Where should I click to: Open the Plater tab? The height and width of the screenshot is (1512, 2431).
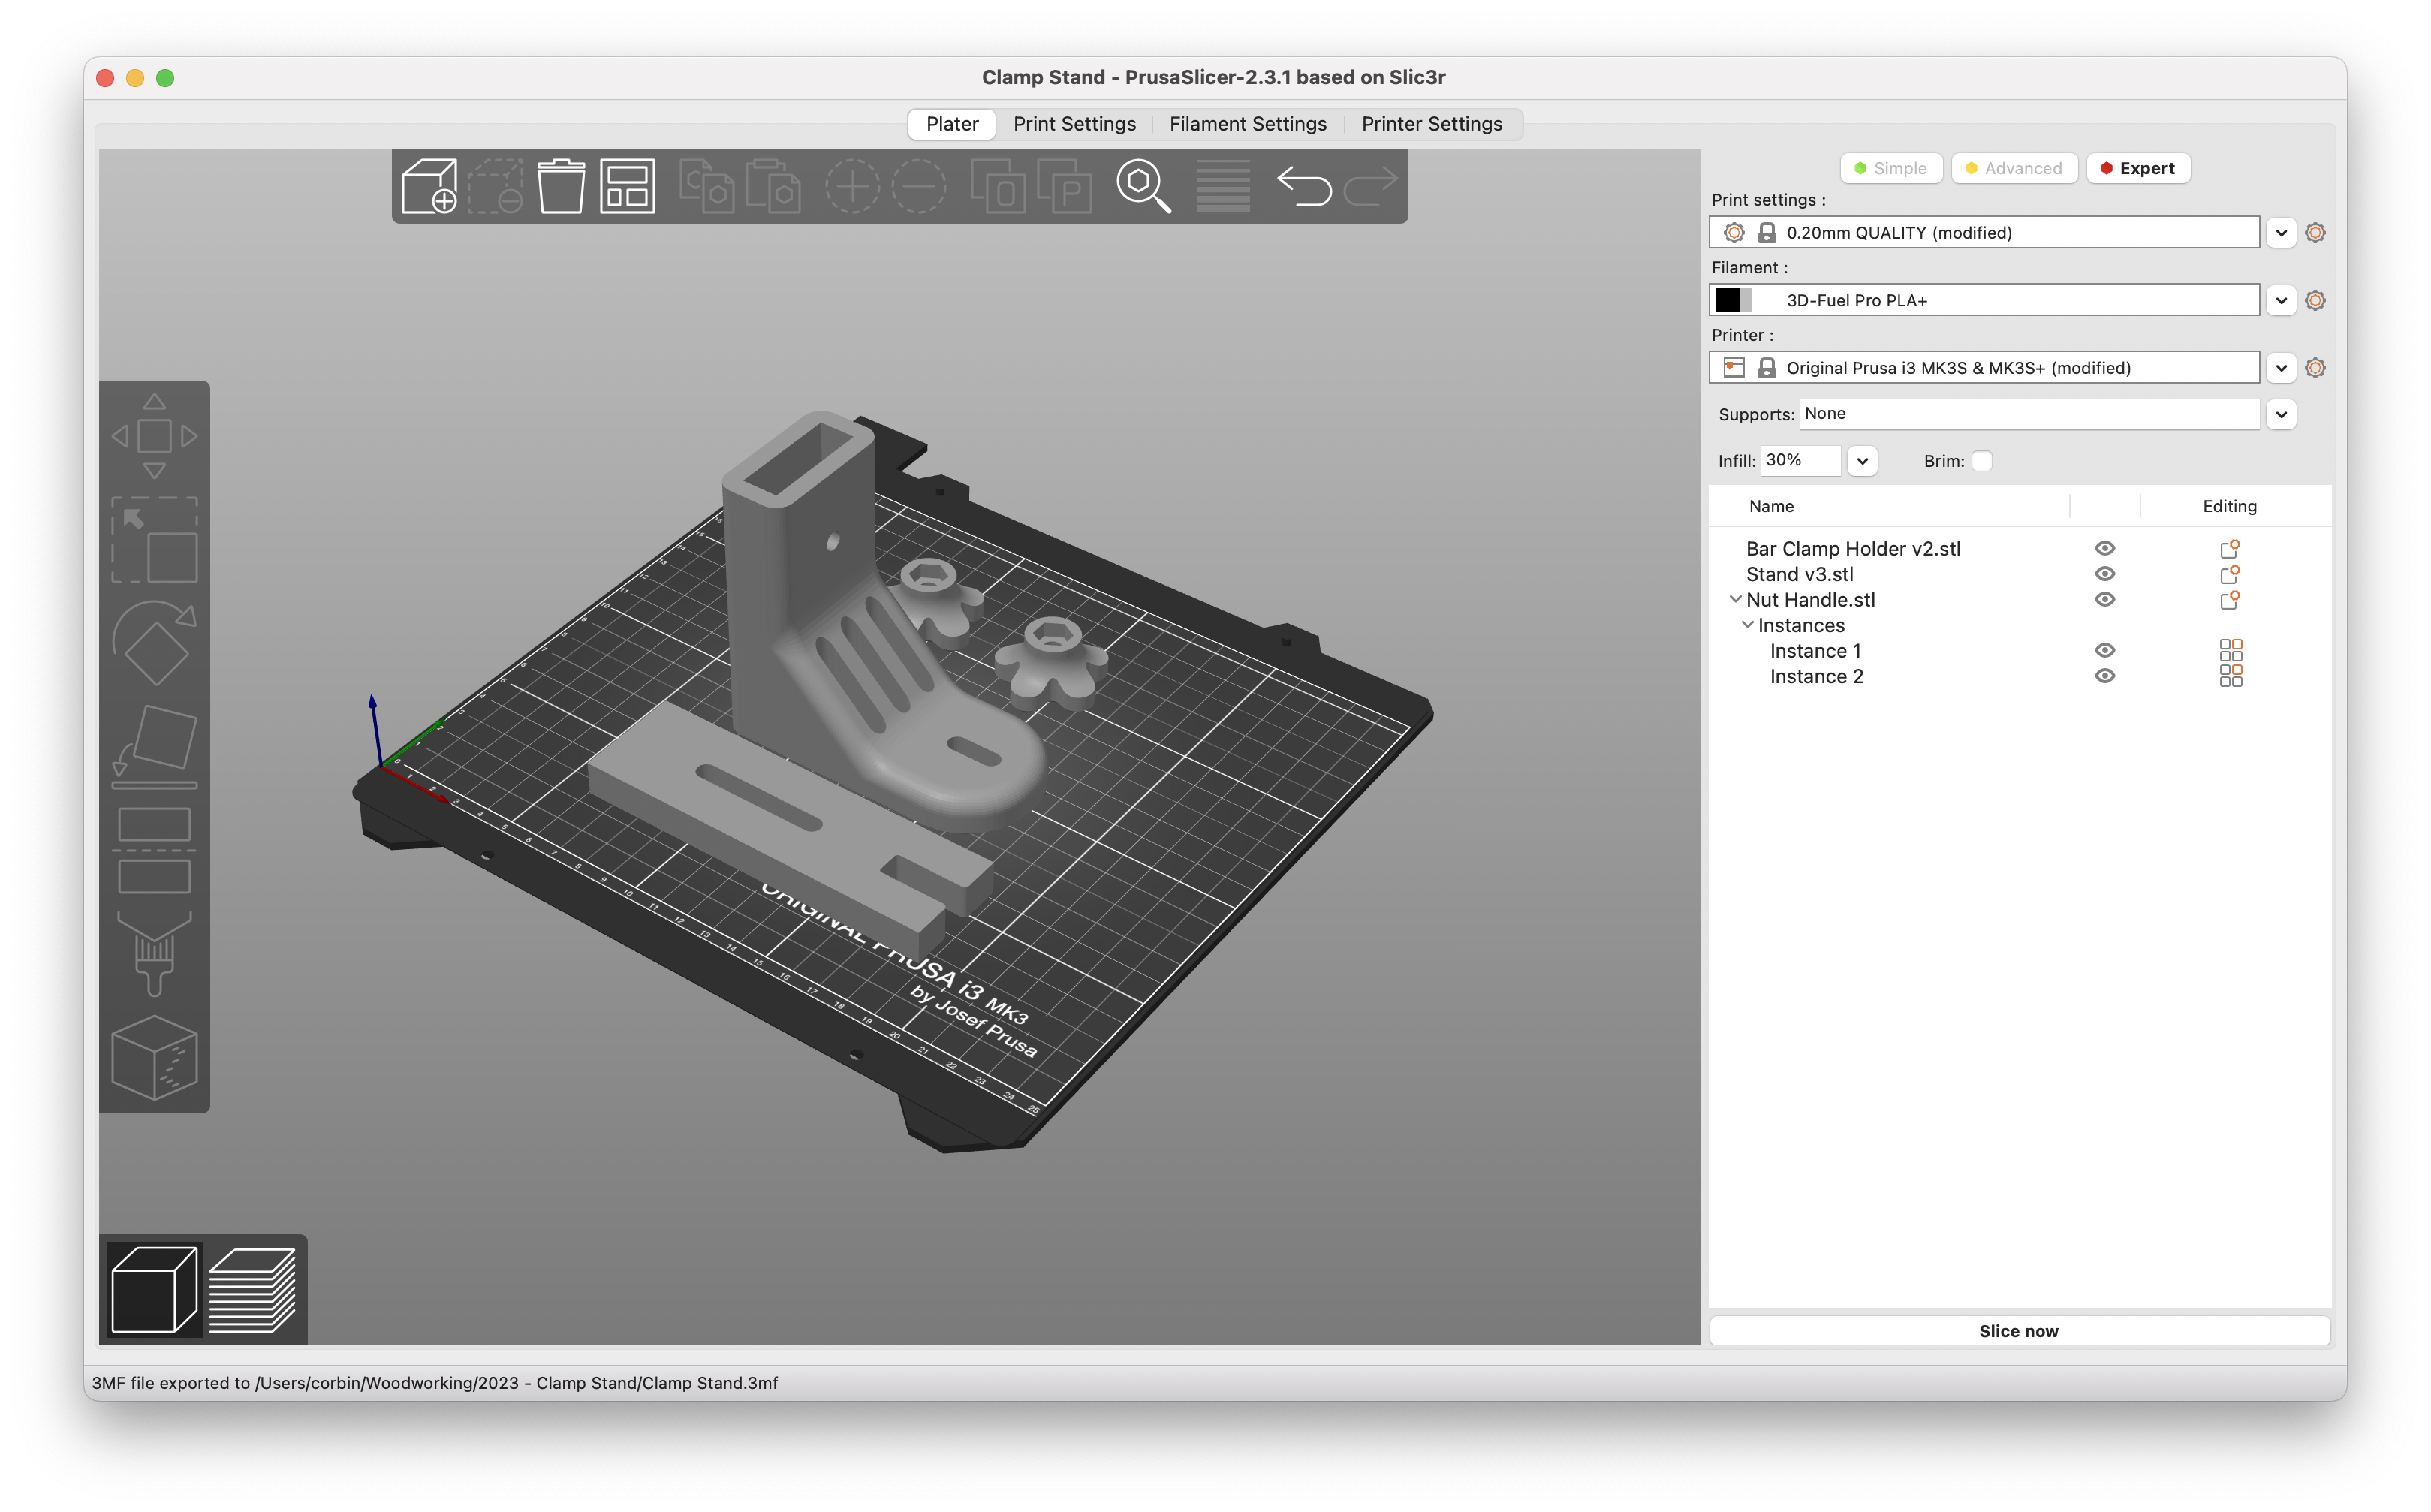point(951,124)
